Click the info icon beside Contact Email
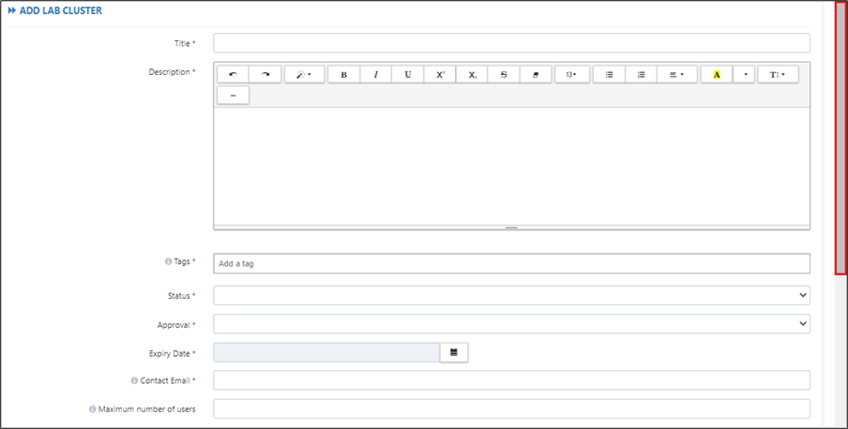848x429 pixels. [x=134, y=381]
